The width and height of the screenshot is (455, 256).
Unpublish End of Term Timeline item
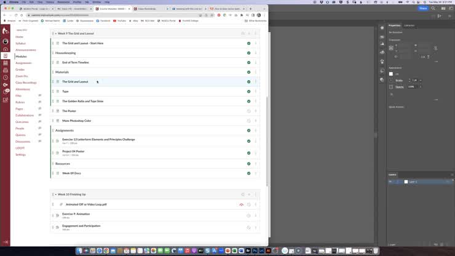(x=248, y=63)
